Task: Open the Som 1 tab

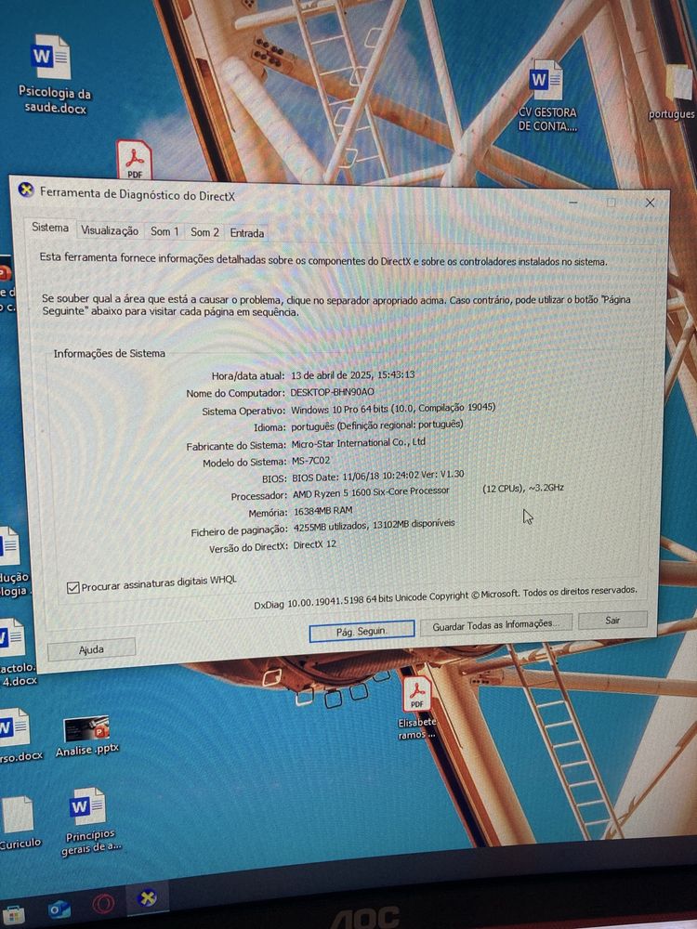Action: coord(164,231)
